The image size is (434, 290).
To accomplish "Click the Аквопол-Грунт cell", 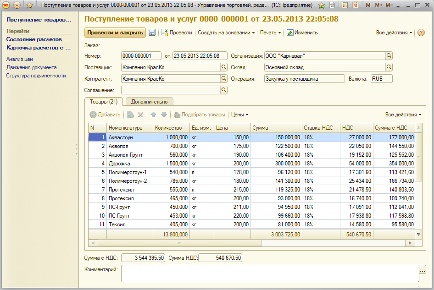I will click(129, 154).
